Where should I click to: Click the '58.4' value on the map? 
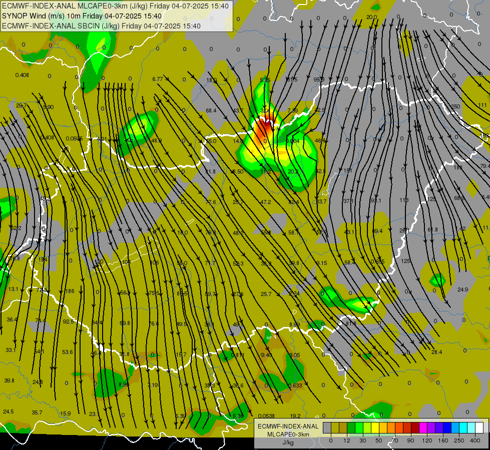click(350, 262)
